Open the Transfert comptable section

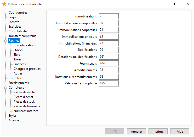pyautogui.click(x=22, y=36)
